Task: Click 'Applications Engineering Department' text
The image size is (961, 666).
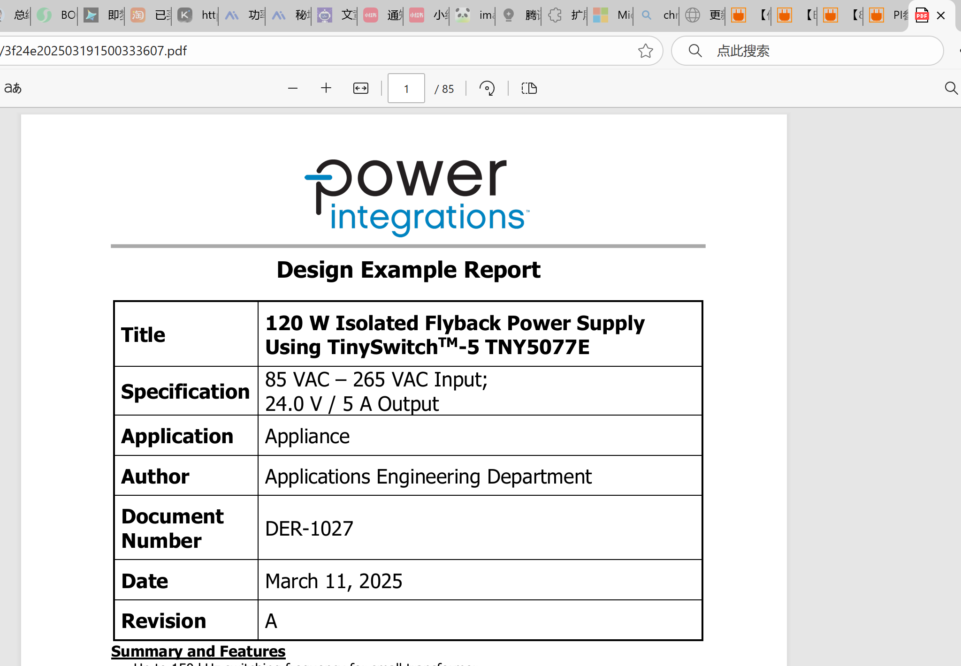Action: point(428,477)
